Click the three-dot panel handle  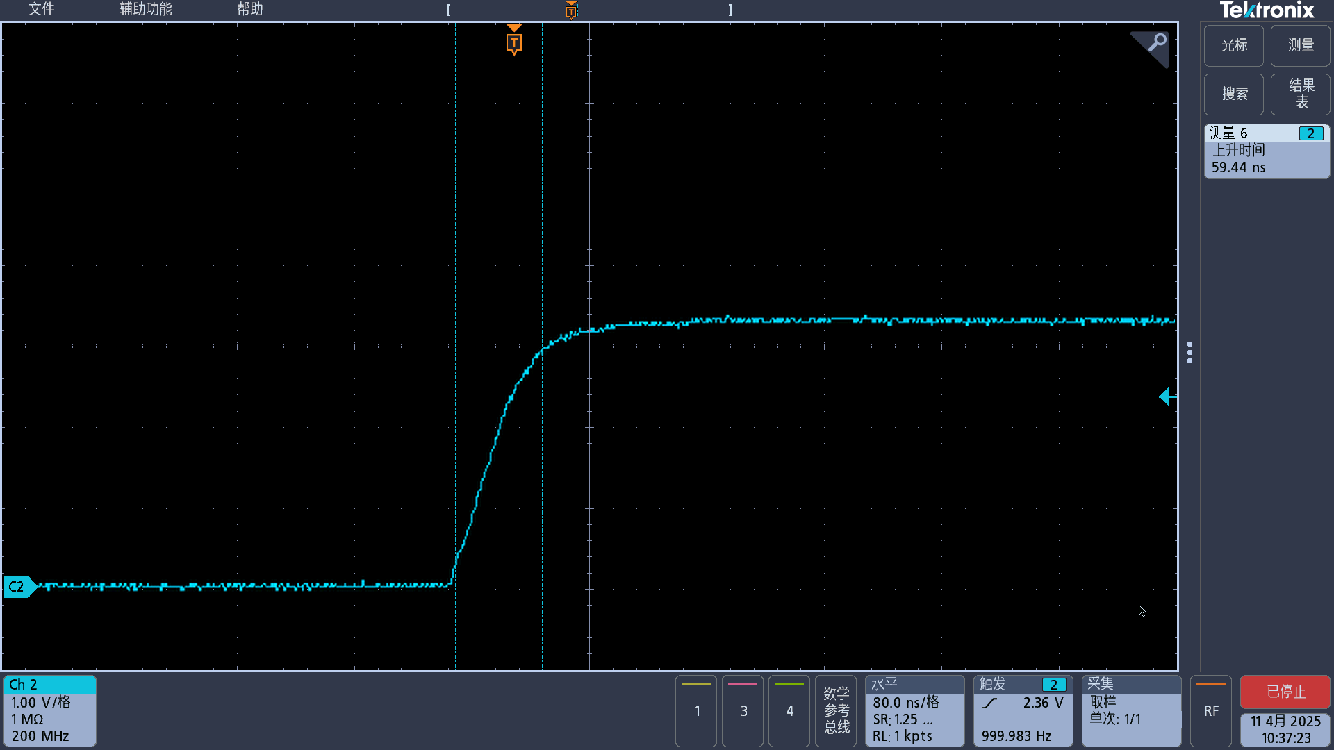point(1189,352)
